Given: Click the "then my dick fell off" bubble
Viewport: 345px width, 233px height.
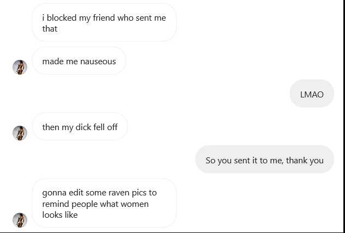Looking at the screenshot, I should point(80,127).
